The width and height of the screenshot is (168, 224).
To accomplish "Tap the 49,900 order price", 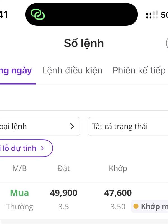I will [64, 193].
